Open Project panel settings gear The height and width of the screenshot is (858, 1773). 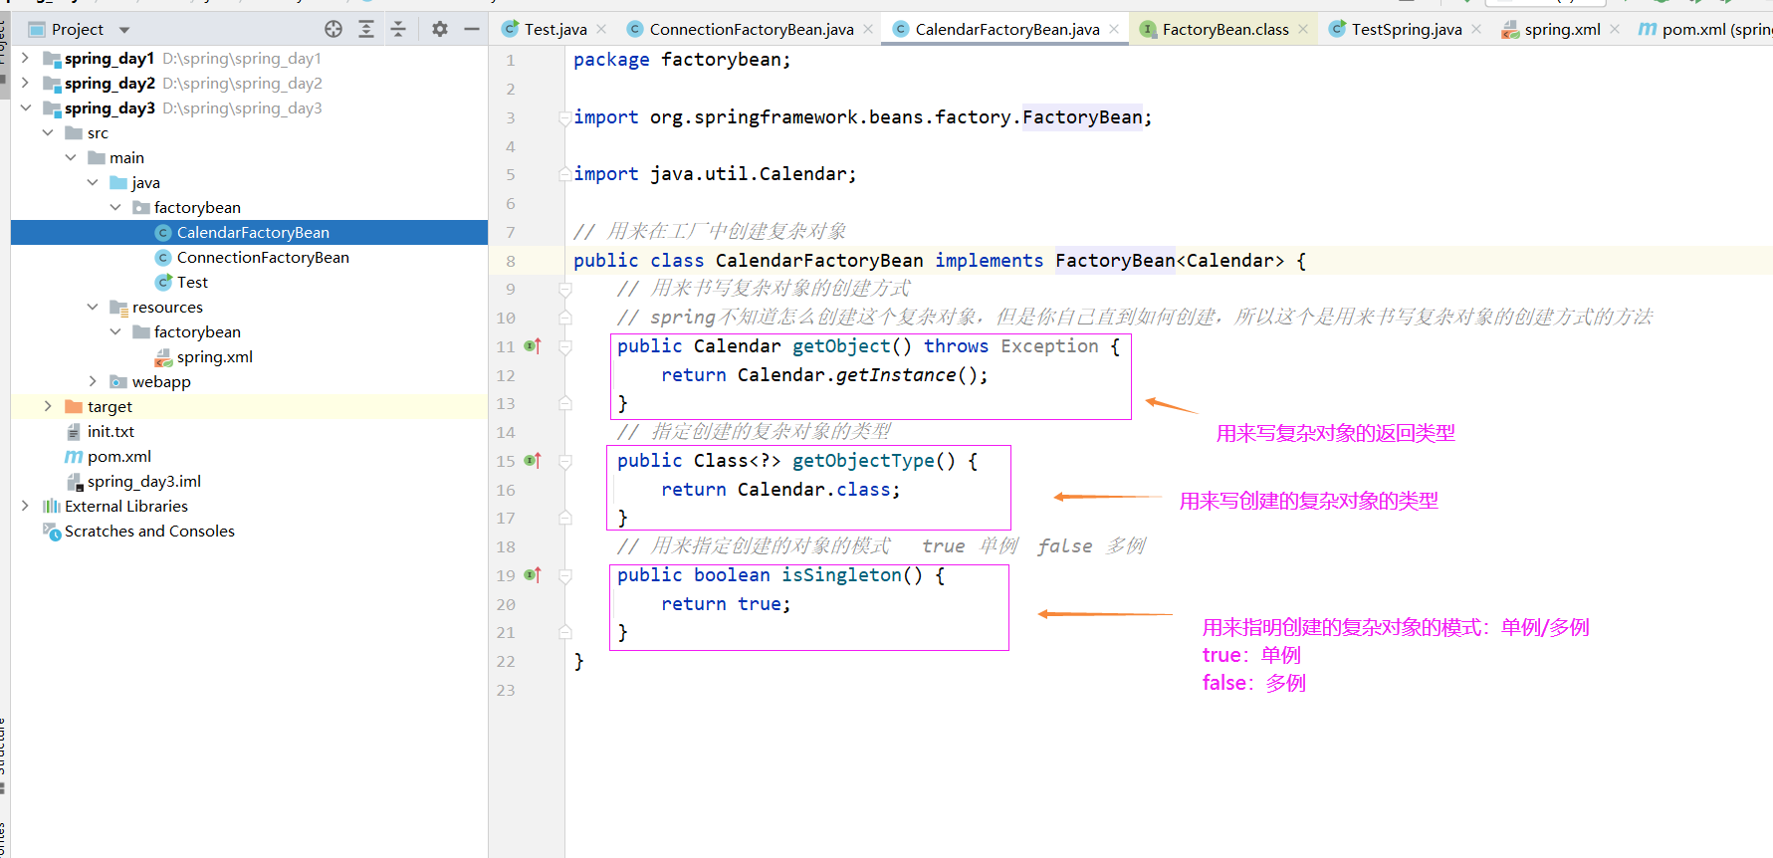coord(440,29)
